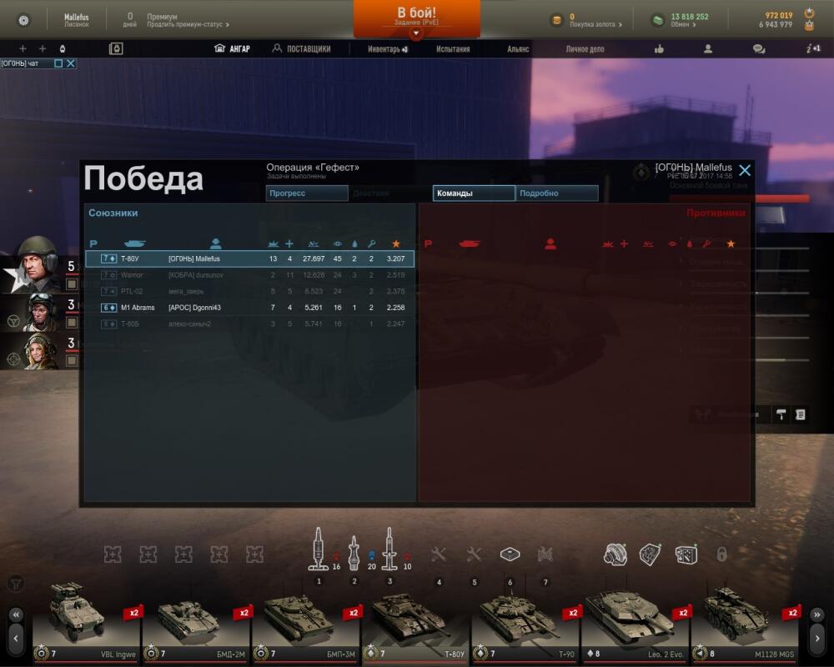The image size is (834, 667).
Task: Open the АНГАР section
Action: (232, 49)
